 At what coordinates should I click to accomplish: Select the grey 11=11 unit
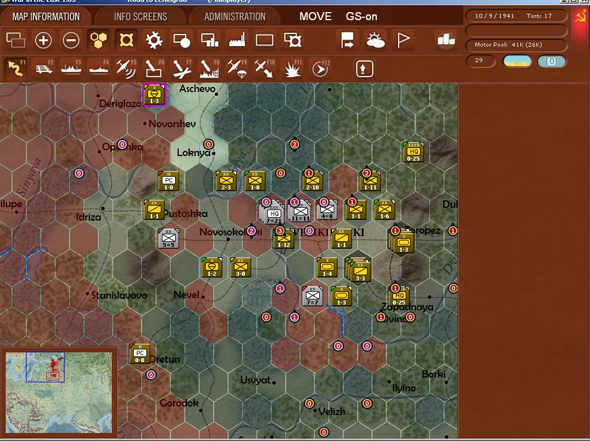coord(300,211)
